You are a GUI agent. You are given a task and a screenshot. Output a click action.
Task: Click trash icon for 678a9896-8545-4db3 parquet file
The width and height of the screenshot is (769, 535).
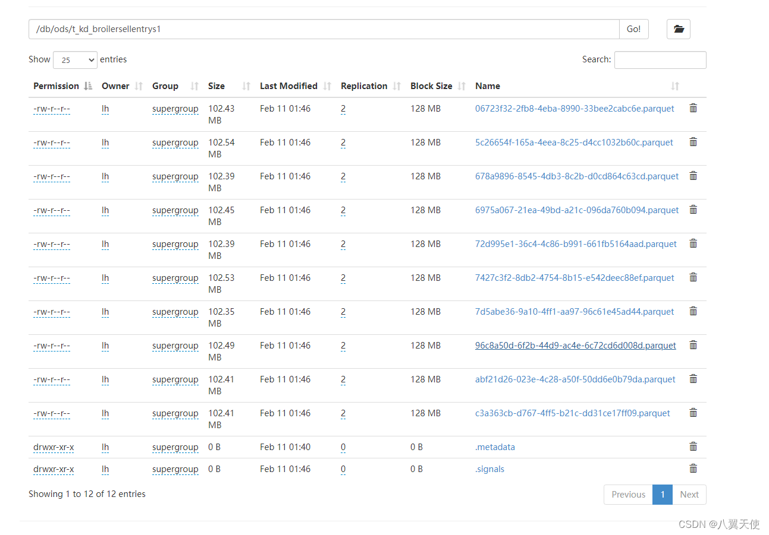pos(693,176)
